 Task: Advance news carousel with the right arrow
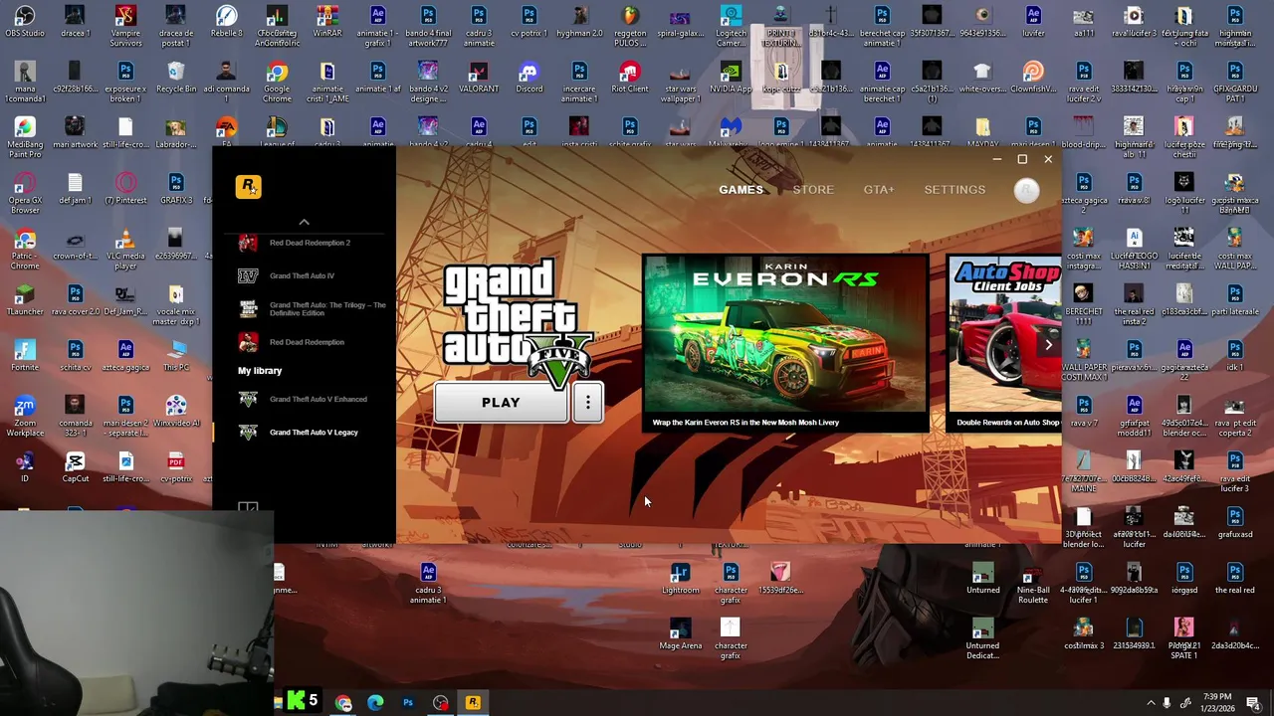pyautogui.click(x=1048, y=345)
